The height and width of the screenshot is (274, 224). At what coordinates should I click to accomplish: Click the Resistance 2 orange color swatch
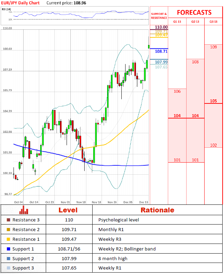[x=8, y=230]
